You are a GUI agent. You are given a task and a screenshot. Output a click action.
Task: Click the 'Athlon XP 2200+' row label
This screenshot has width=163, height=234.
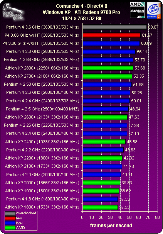(42, 158)
